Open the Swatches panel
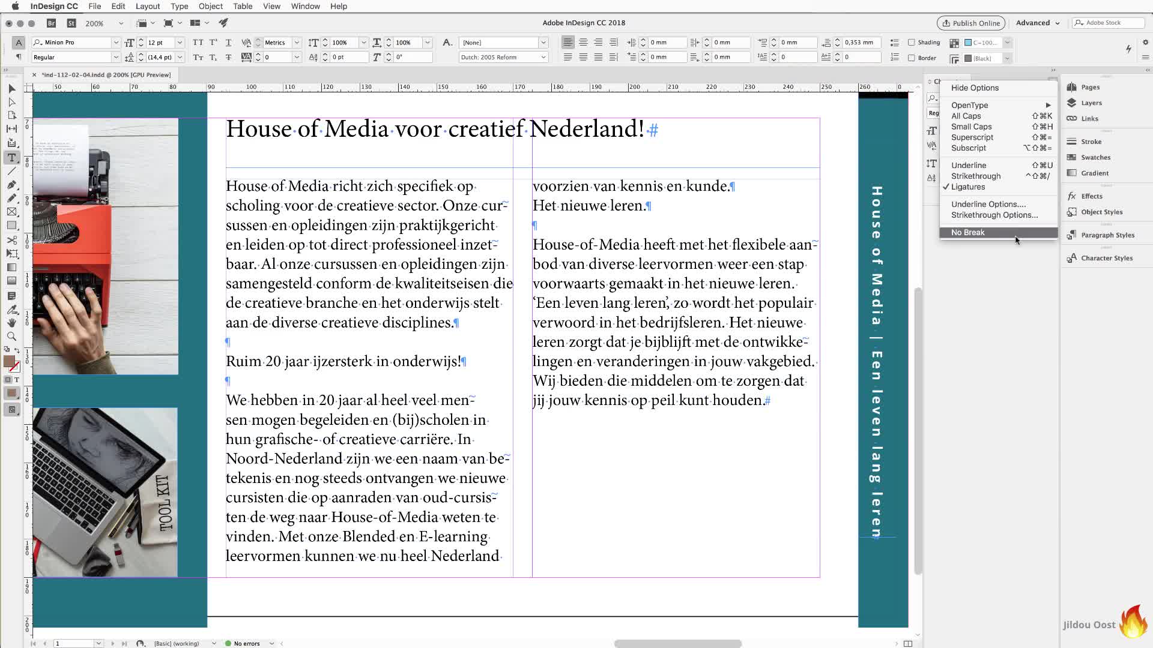Image resolution: width=1153 pixels, height=648 pixels. [1095, 157]
